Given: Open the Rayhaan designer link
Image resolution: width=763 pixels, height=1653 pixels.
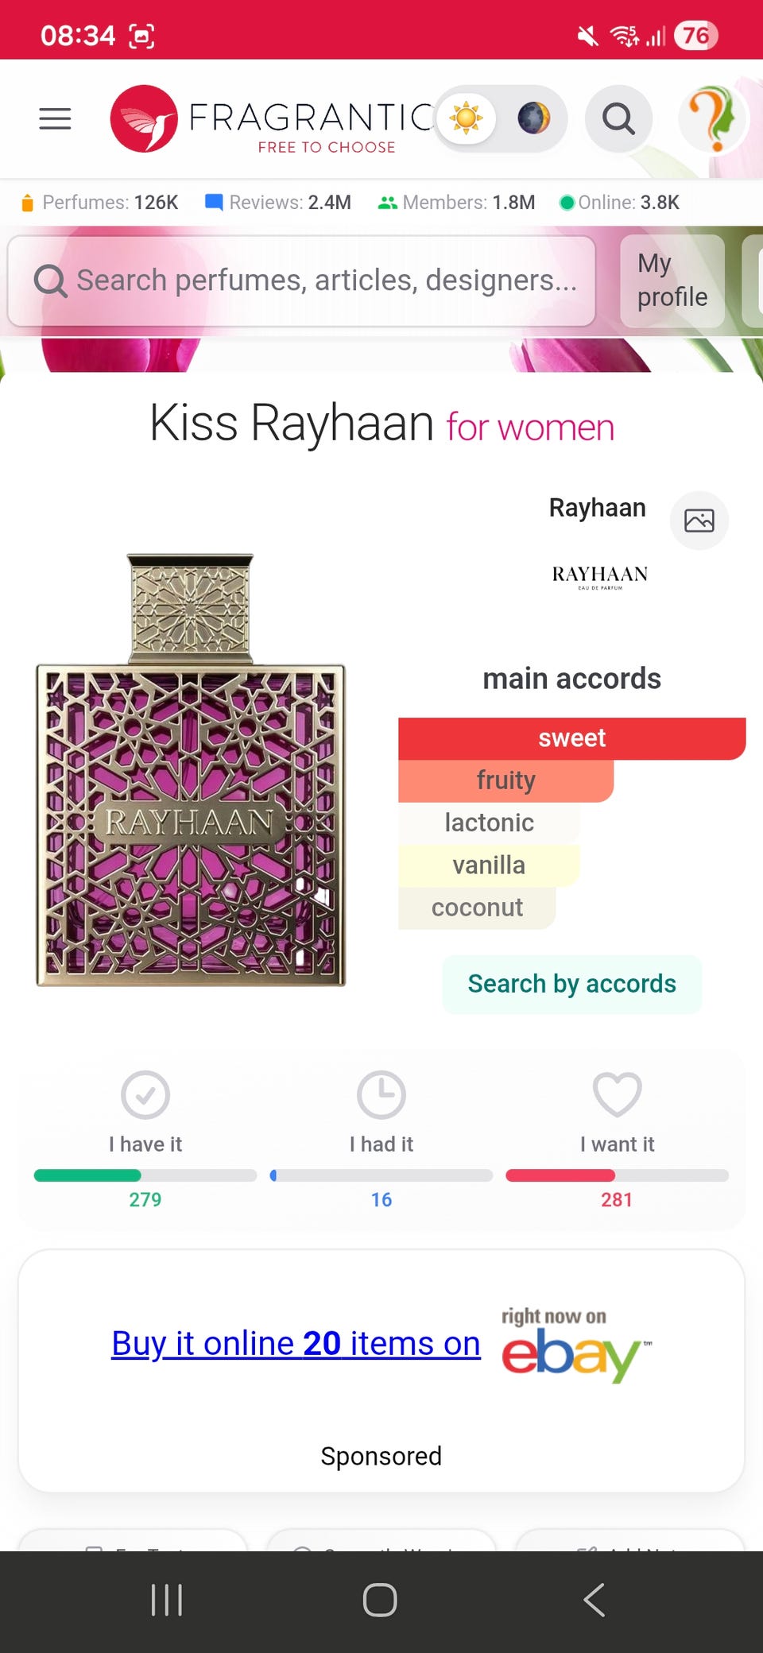Looking at the screenshot, I should (597, 508).
